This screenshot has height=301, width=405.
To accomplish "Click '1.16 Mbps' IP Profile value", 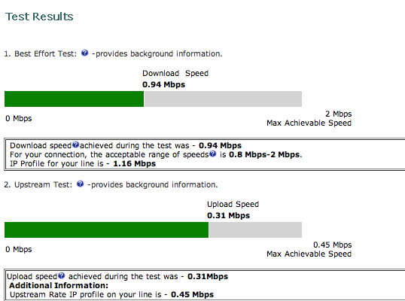I will pyautogui.click(x=135, y=163).
